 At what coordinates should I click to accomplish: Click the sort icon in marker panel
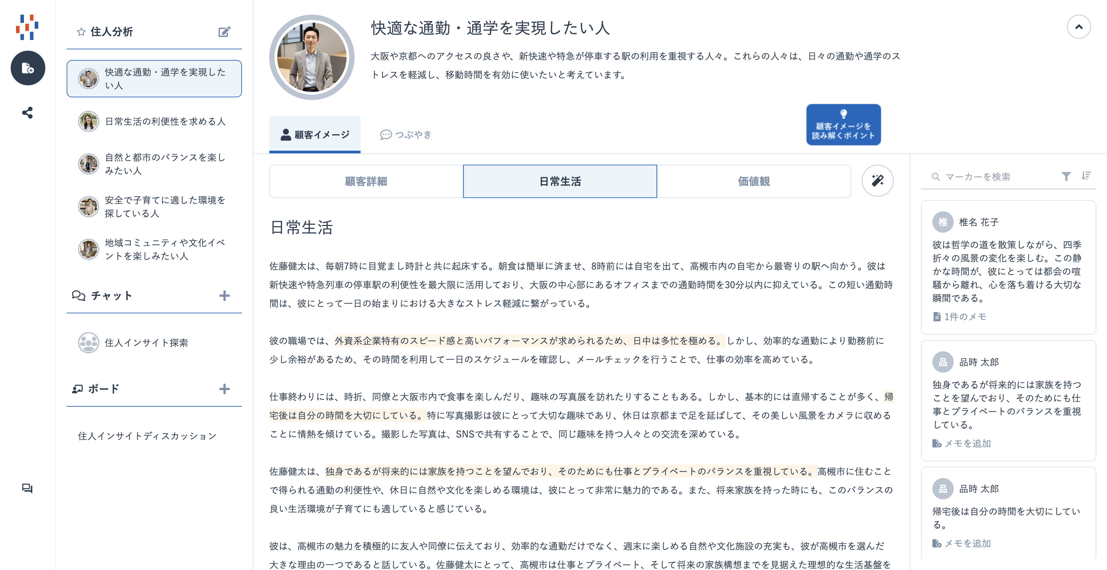[x=1086, y=176]
